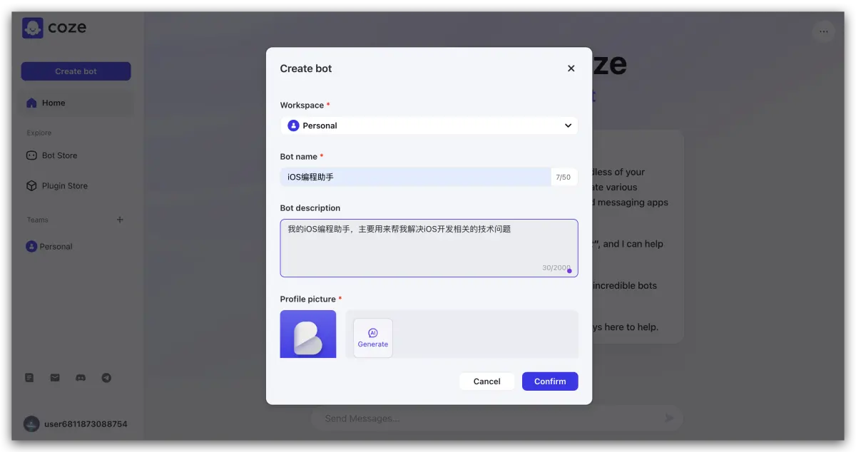Click the Bot name input field
Viewport: 856px width, 452px height.
click(x=415, y=177)
